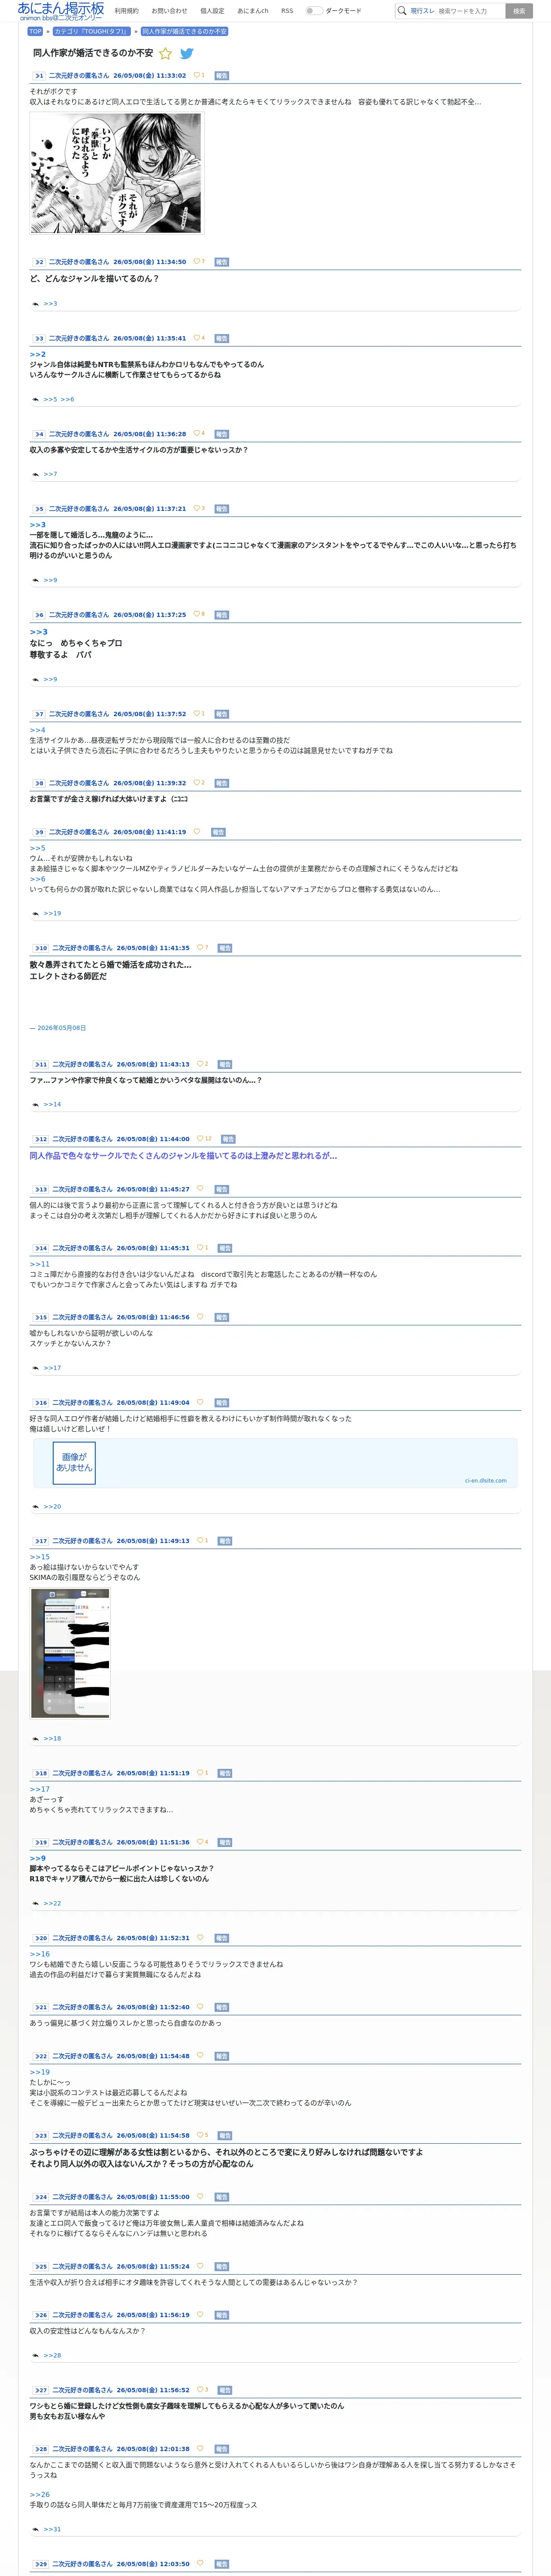Click the heart icon on post 29
Image resolution: width=551 pixels, height=2576 pixels.
click(199, 2563)
